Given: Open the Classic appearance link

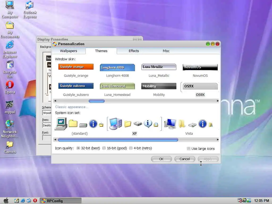Looking at the screenshot, I should [x=72, y=107].
